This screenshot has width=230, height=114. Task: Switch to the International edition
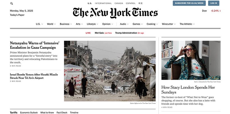click(103, 3)
